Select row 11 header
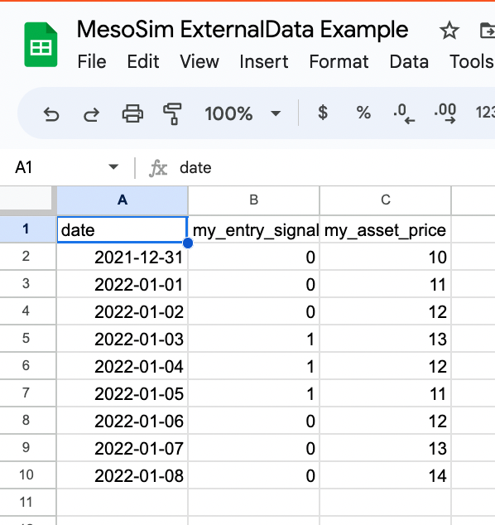This screenshot has width=495, height=525. point(28,503)
